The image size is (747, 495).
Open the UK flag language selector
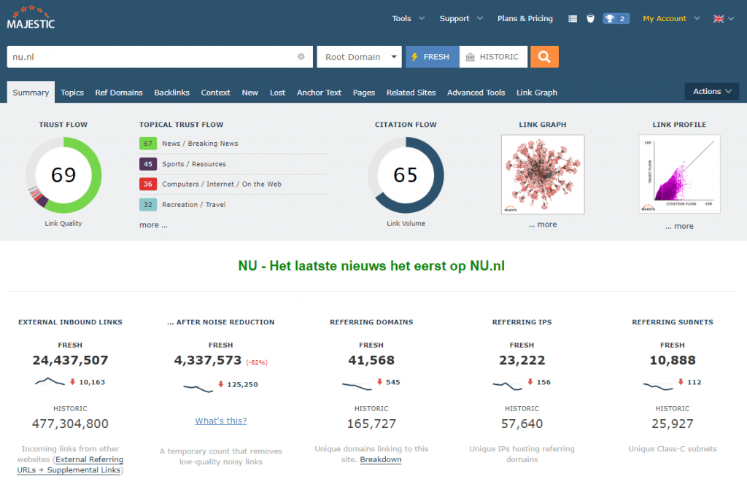tap(723, 19)
